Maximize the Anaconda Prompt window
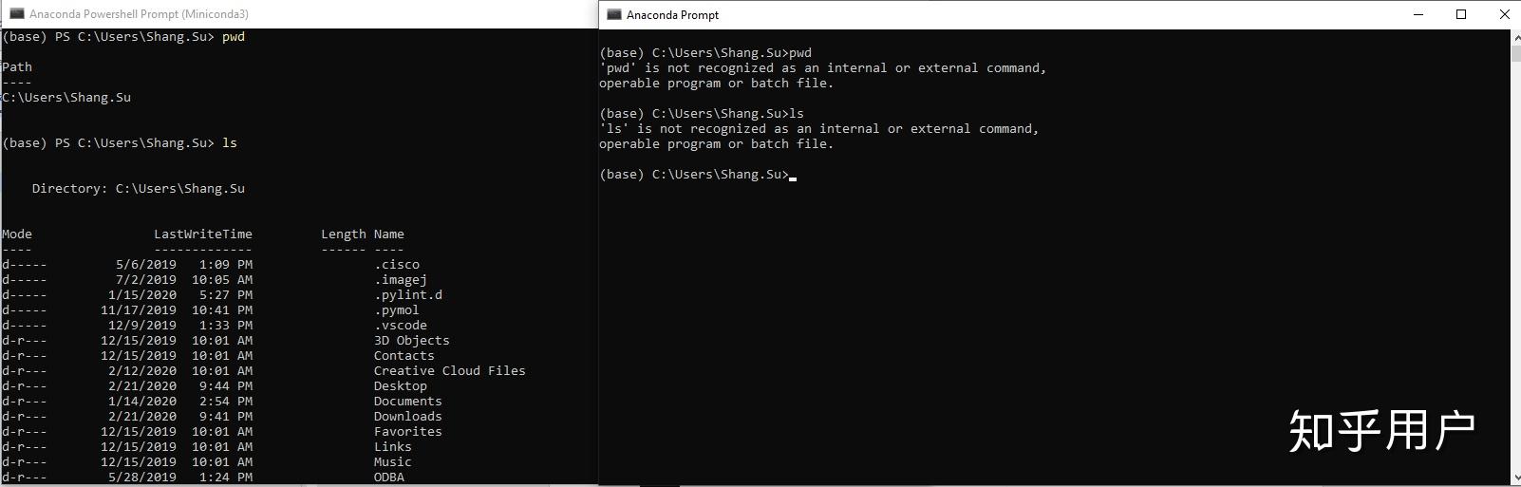The width and height of the screenshot is (1521, 487). pos(1461,14)
